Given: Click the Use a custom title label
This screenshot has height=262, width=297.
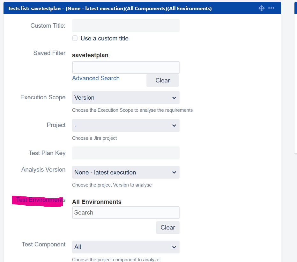Looking at the screenshot, I should coord(105,39).
